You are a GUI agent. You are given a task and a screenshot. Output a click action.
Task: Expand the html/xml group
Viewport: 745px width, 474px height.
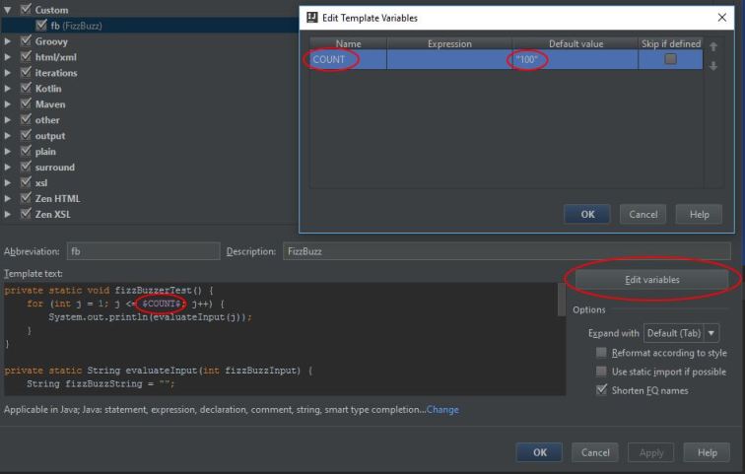[8, 57]
